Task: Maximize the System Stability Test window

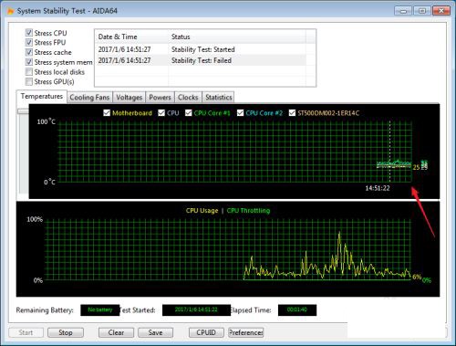Action: pos(422,11)
